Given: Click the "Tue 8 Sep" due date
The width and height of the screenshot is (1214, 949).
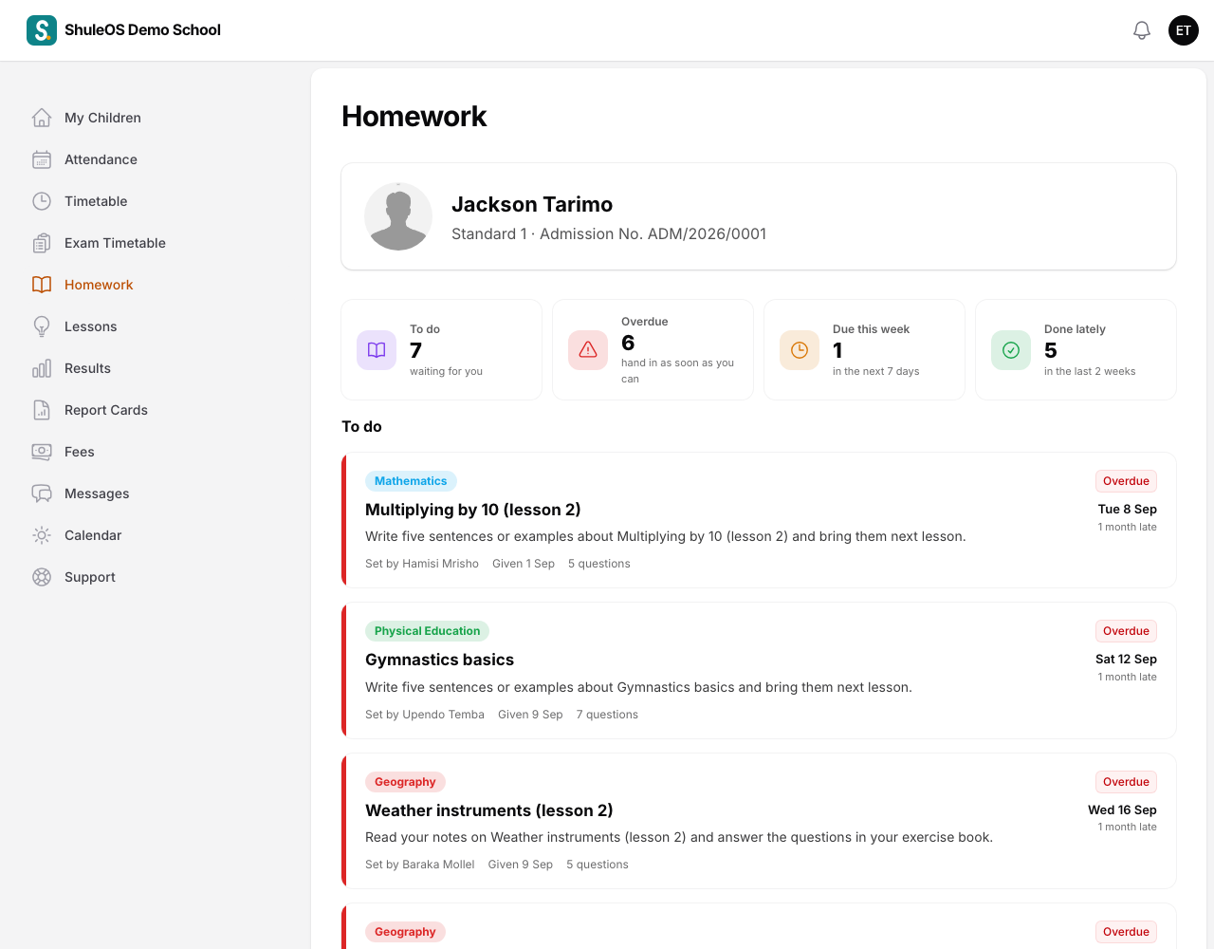Looking at the screenshot, I should pos(1127,510).
